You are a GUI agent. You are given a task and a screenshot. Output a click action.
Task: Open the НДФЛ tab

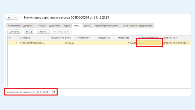[x=67, y=26]
